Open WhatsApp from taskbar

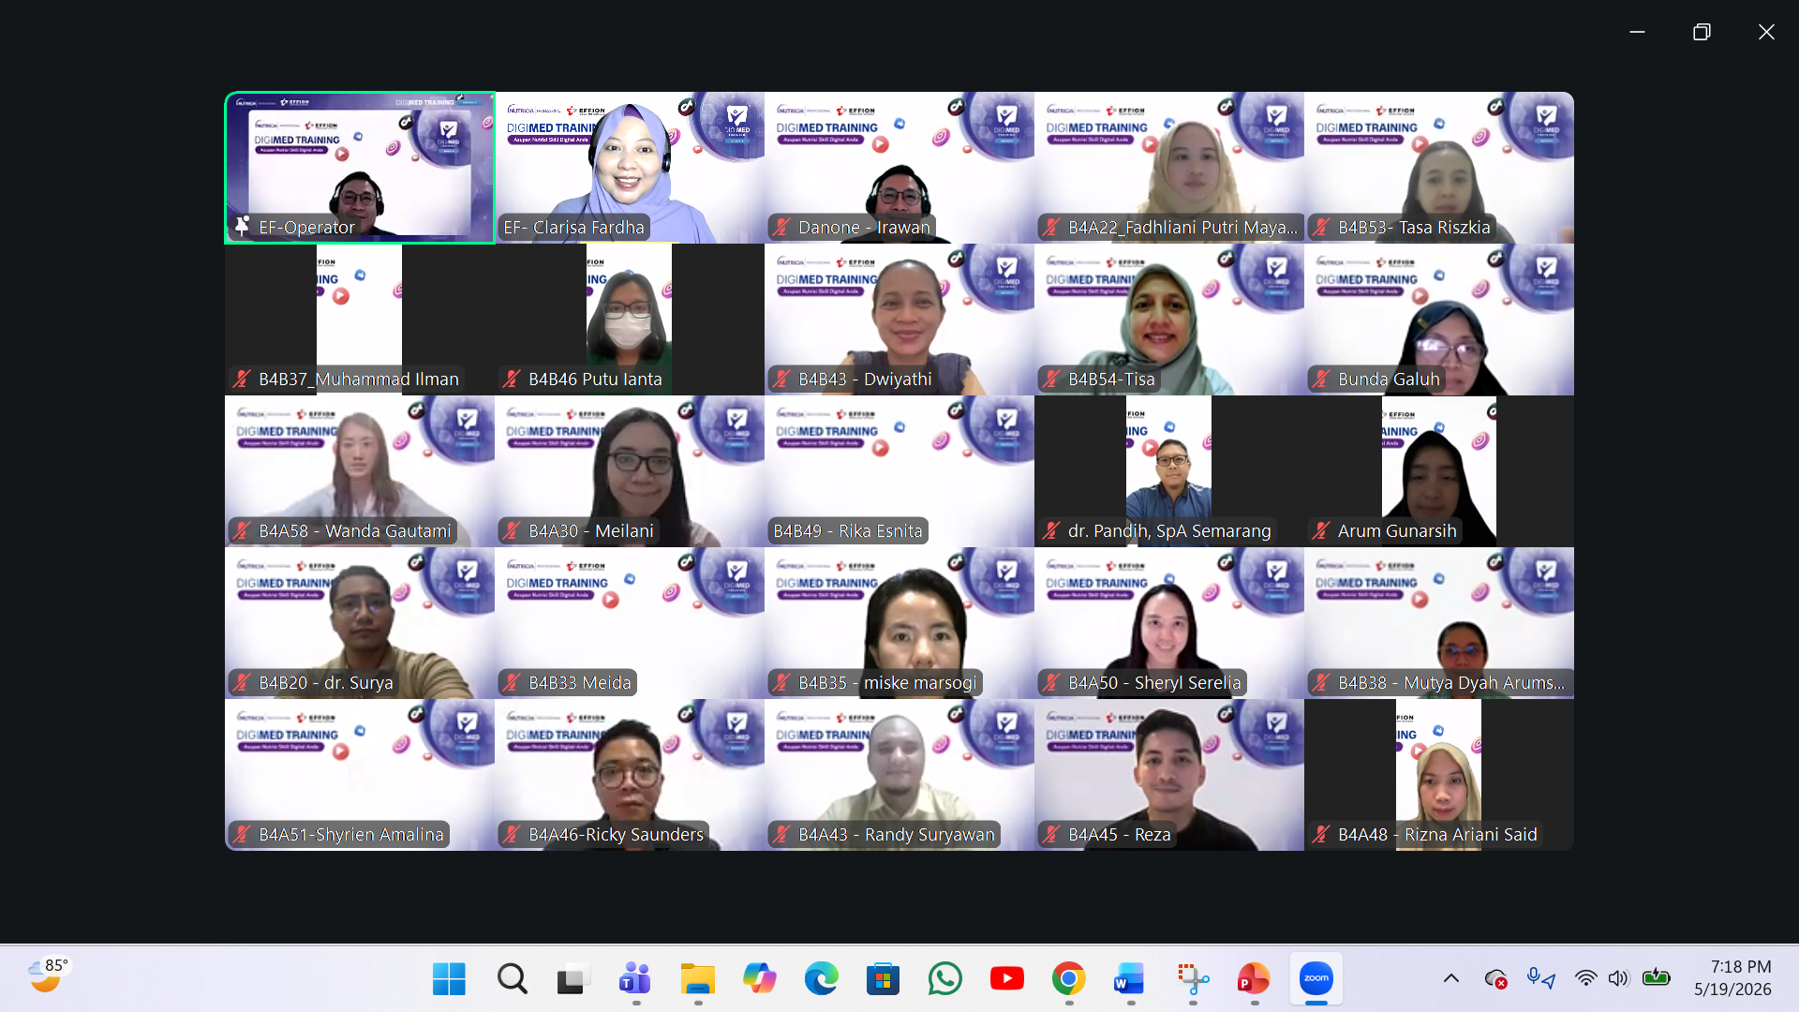click(944, 979)
